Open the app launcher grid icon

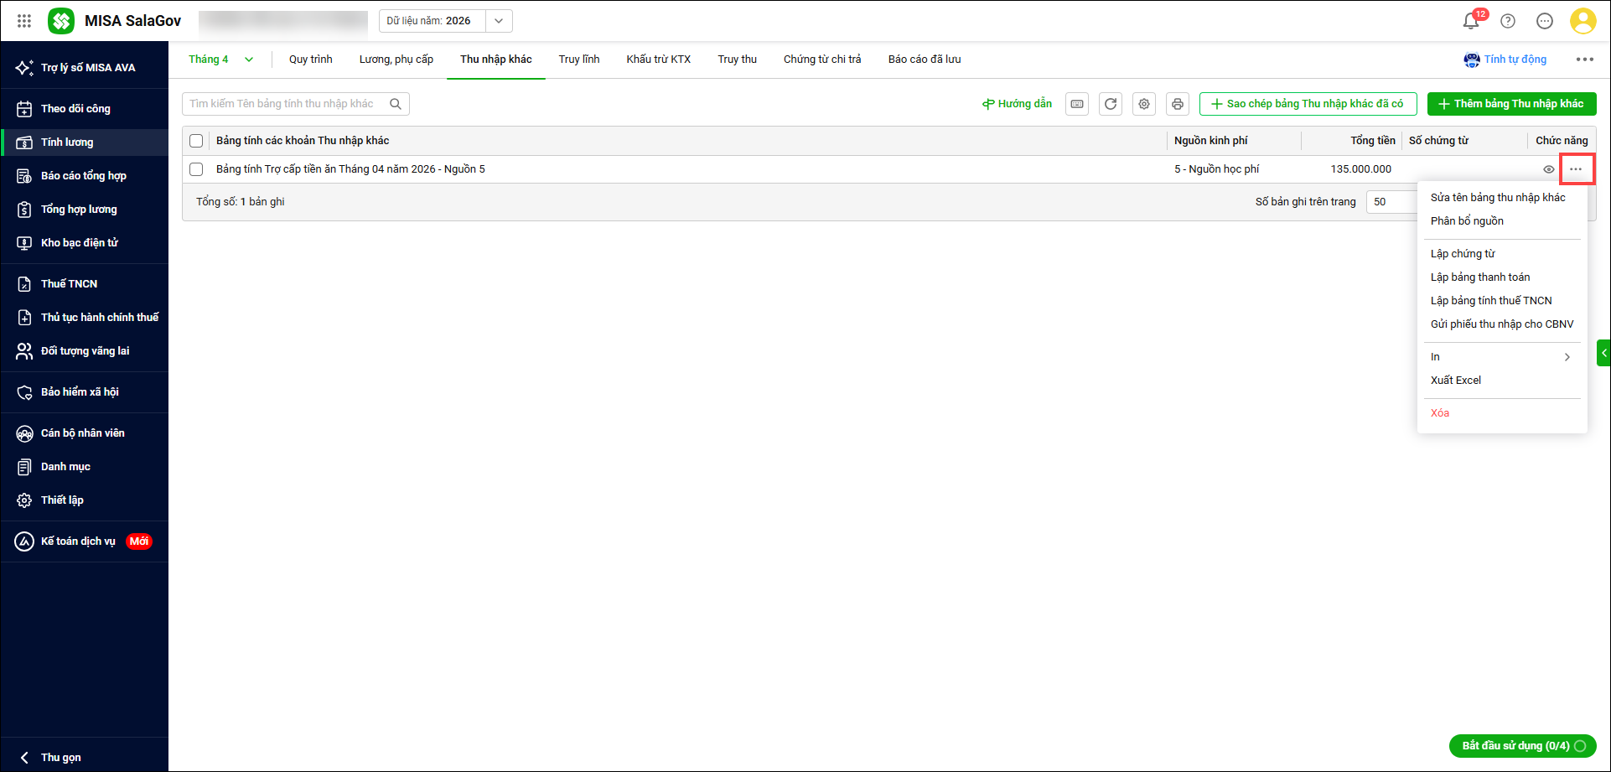pos(24,21)
